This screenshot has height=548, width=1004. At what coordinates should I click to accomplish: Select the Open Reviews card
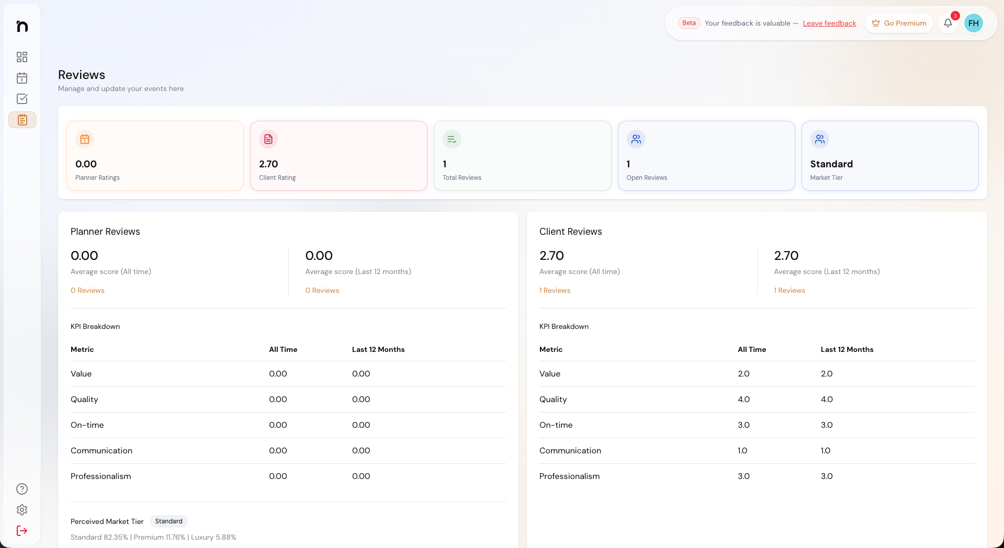click(x=706, y=156)
